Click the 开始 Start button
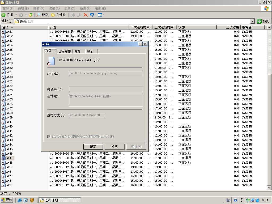Screen dimensions: 272x204 [x=7, y=200]
